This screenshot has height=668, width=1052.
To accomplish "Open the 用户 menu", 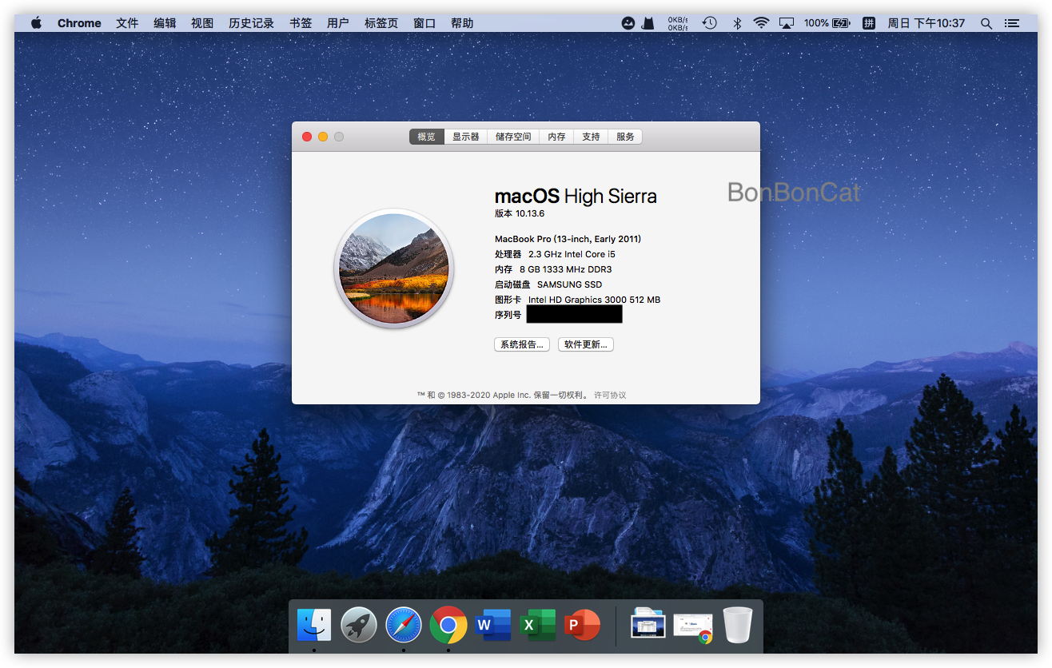I will point(338,23).
